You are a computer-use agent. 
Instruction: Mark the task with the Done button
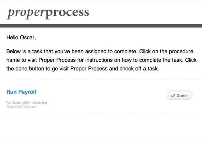pyautogui.click(x=179, y=95)
